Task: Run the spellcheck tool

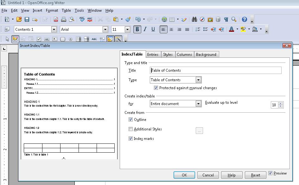Action: pos(82,19)
